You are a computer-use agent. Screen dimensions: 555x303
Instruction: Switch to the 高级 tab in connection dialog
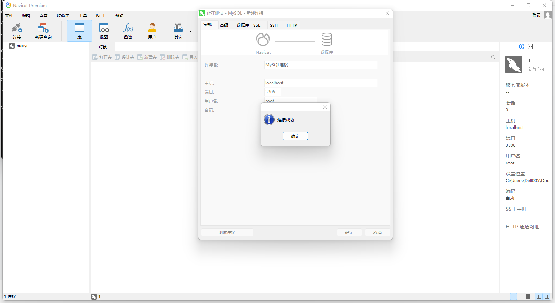coord(224,25)
